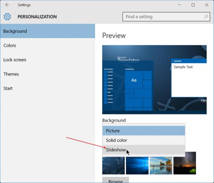Pick the beach rocks wallpaper thumbnail
Screen dimensions: 214x183
coord(161,165)
